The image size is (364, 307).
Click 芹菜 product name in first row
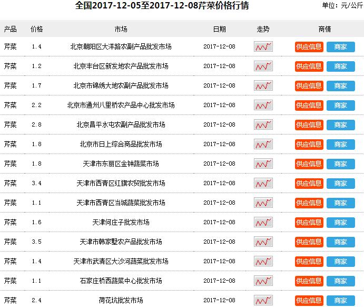point(10,47)
